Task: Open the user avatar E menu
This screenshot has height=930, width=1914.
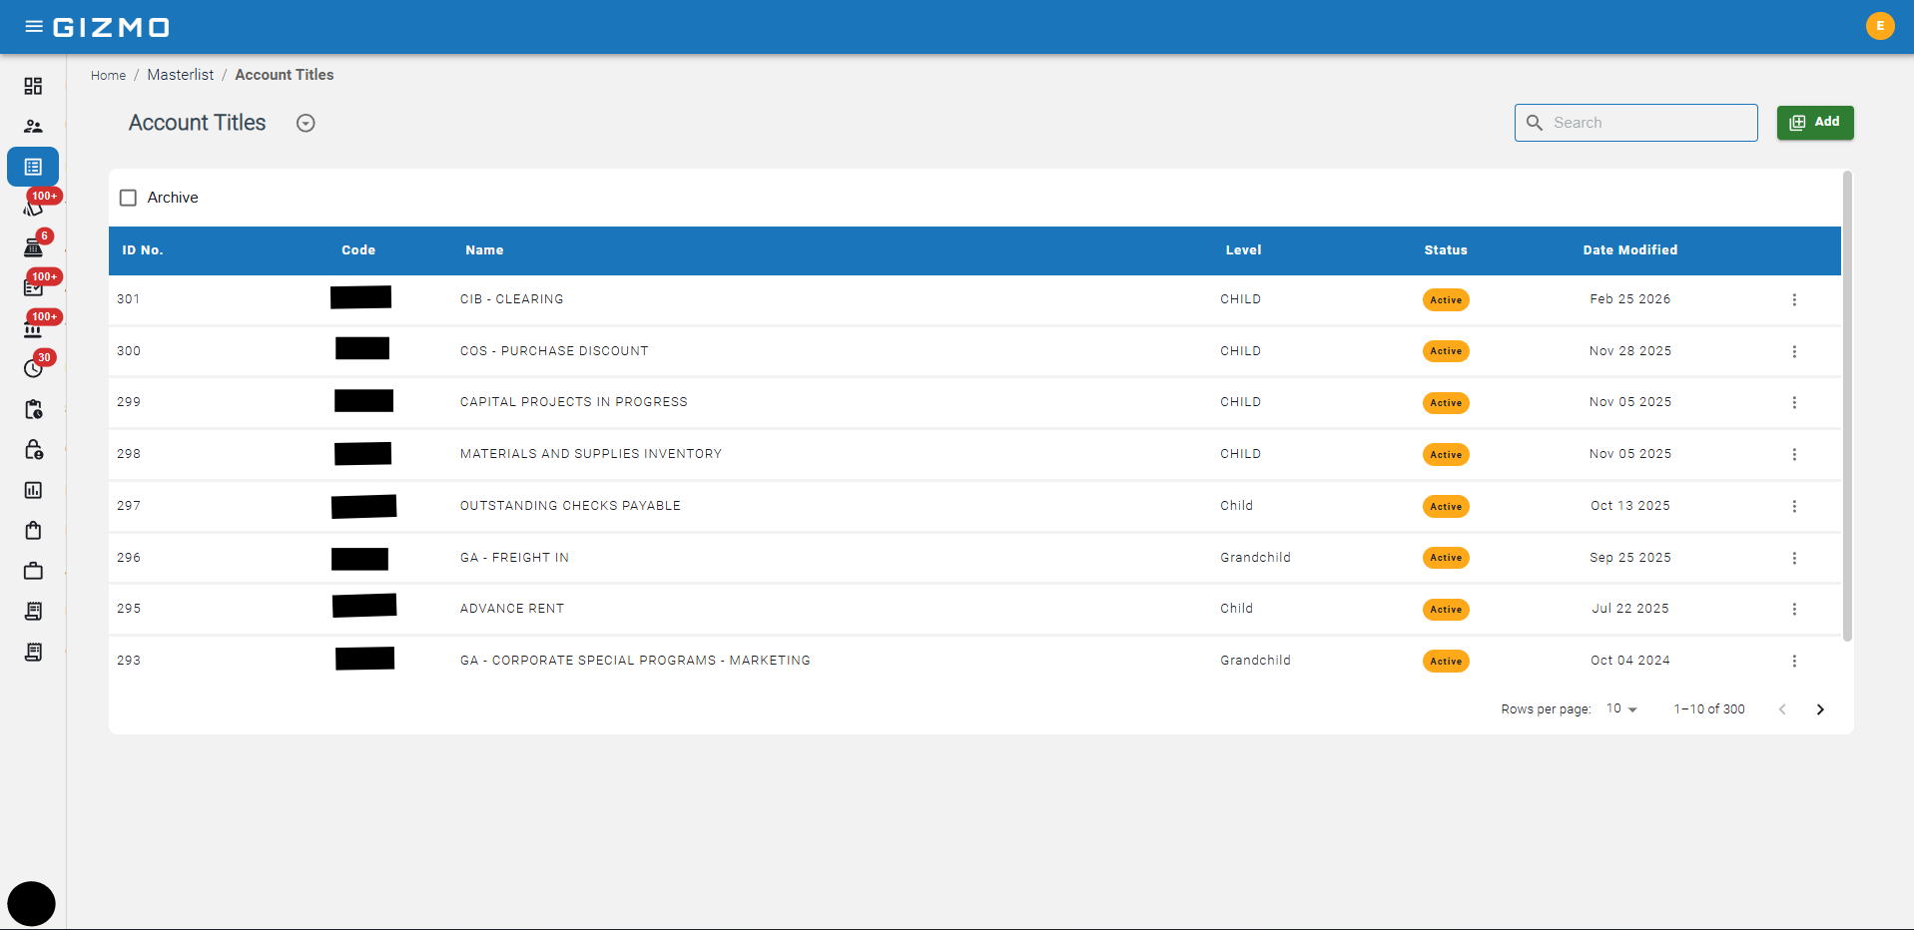Action: pyautogui.click(x=1879, y=26)
